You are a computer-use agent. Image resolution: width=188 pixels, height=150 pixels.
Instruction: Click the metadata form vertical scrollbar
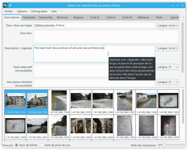[x=183, y=47]
